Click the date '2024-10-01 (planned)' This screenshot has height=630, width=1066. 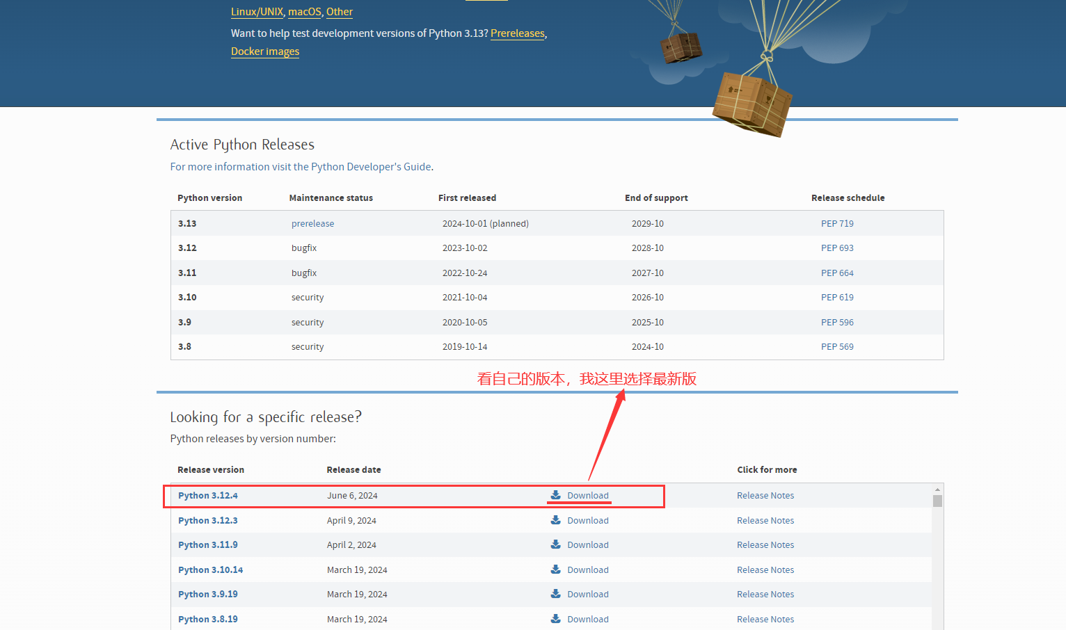pyautogui.click(x=486, y=223)
